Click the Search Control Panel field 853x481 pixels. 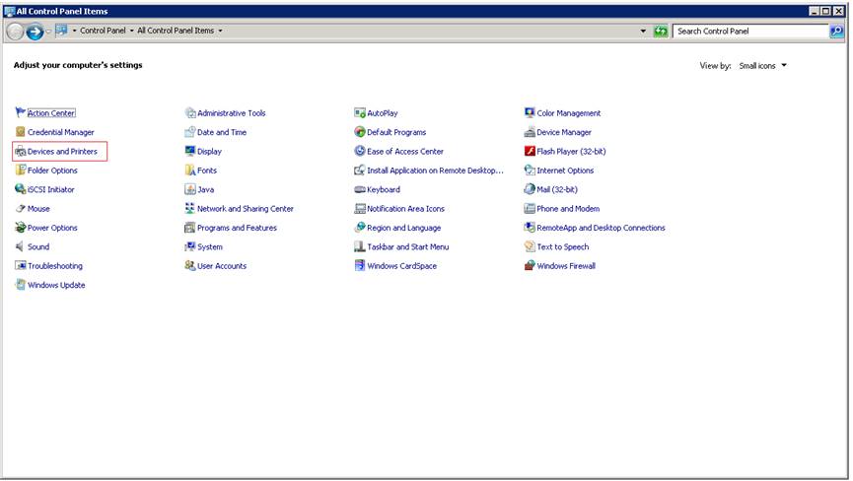point(750,31)
